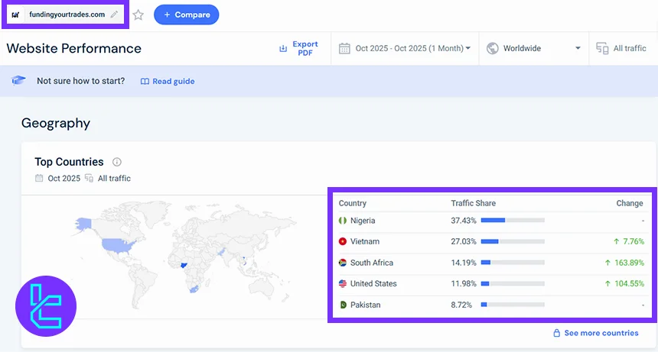Click the fundingyourtrades.com site favicon

coord(15,15)
